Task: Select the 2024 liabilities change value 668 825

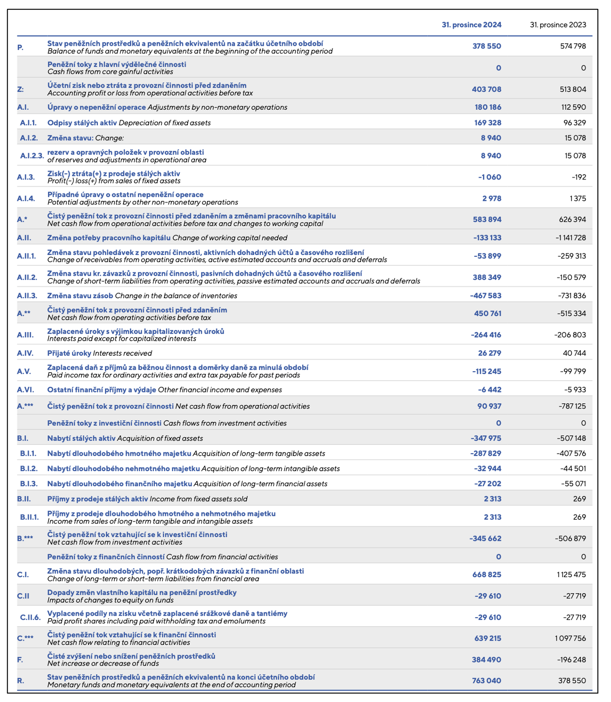Action: 487,575
